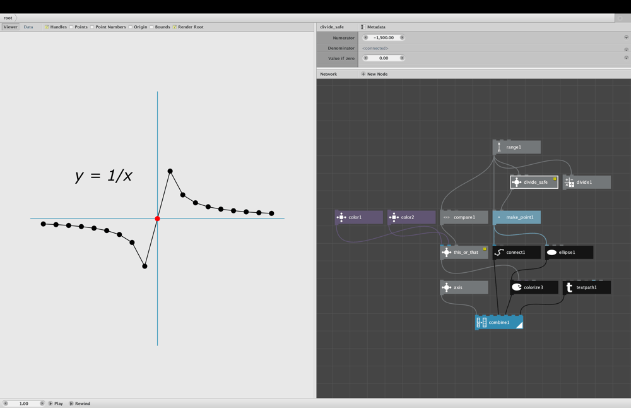This screenshot has height=408, width=631.
Task: Open the Value if zero menu arrow
Action: (626, 58)
